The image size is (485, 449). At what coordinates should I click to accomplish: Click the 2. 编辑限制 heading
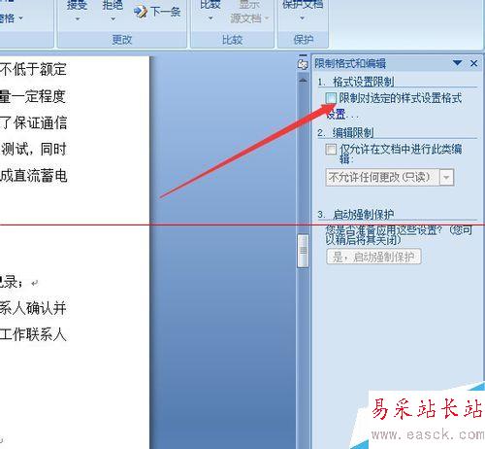(345, 133)
